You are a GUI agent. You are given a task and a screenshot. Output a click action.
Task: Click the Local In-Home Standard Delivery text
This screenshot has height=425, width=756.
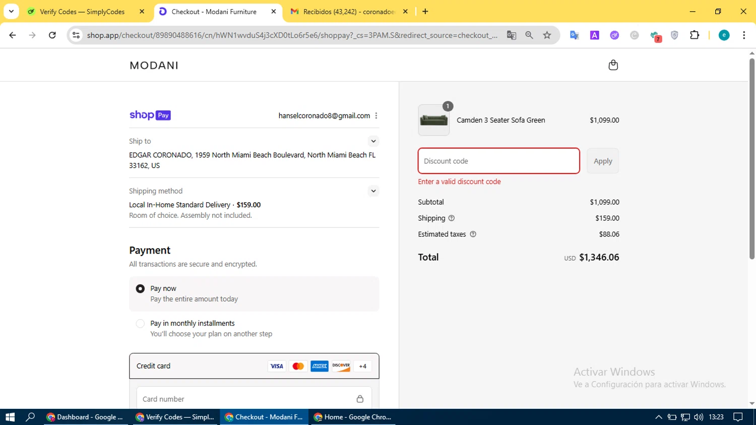179,205
